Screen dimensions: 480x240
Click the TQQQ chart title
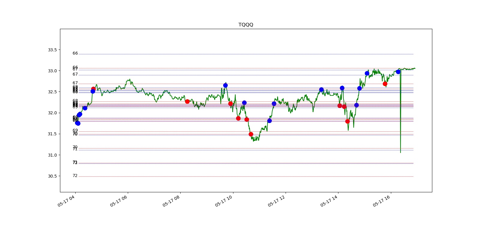[246, 25]
